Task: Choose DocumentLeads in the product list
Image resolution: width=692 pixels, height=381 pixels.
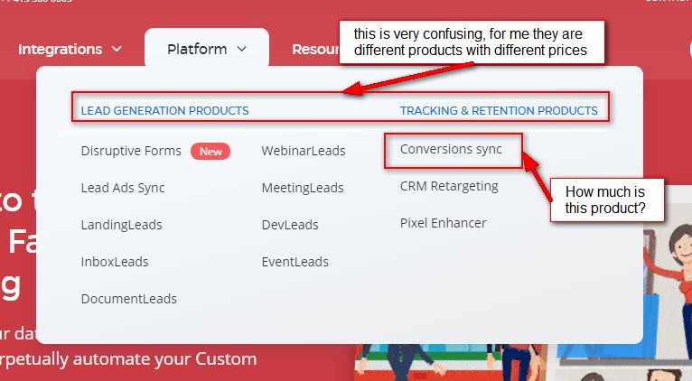Action: tap(128, 299)
